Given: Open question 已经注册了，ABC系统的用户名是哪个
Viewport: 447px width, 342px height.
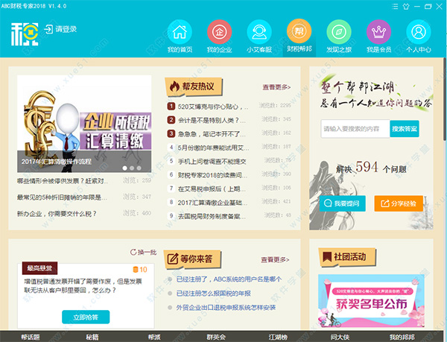Looking at the screenshot, I should pos(229,279).
